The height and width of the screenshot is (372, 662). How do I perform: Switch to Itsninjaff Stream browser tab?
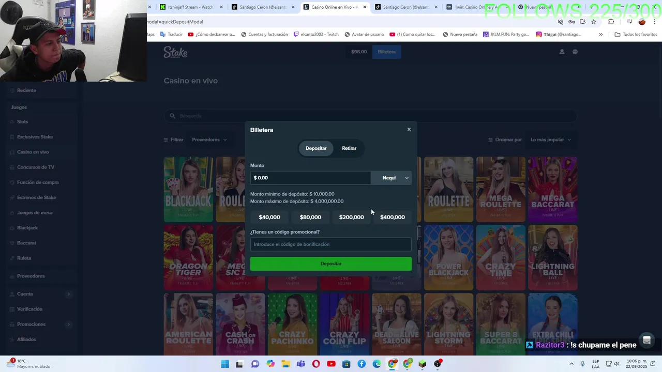coord(191,7)
